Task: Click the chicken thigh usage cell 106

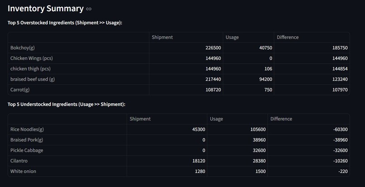Action: click(248, 69)
